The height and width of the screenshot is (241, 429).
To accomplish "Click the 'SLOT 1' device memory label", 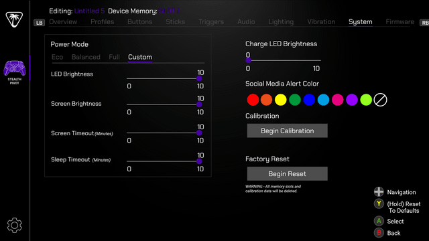I will point(169,11).
